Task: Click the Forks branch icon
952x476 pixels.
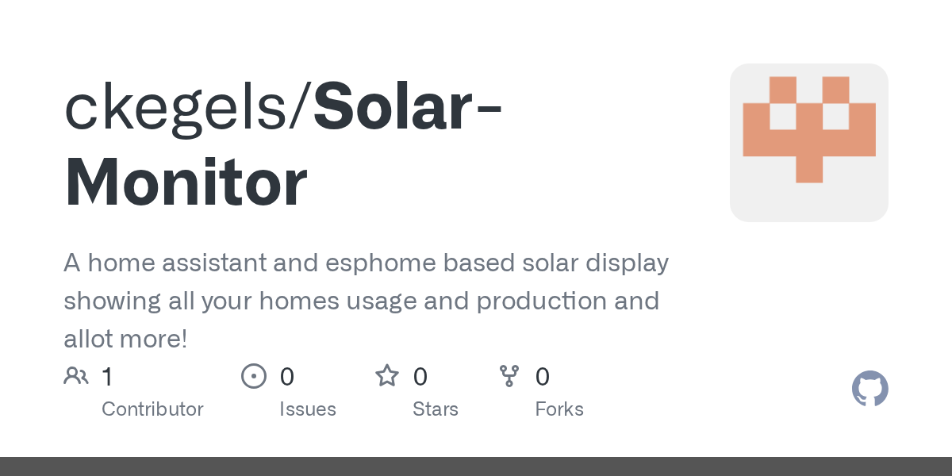Action: (509, 376)
